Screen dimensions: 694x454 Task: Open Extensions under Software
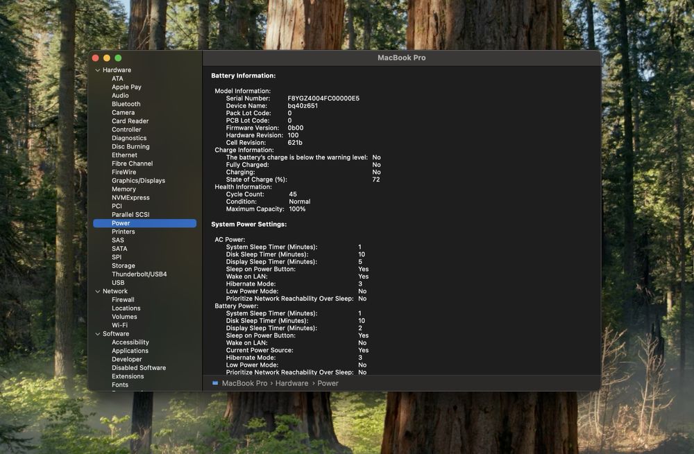128,376
